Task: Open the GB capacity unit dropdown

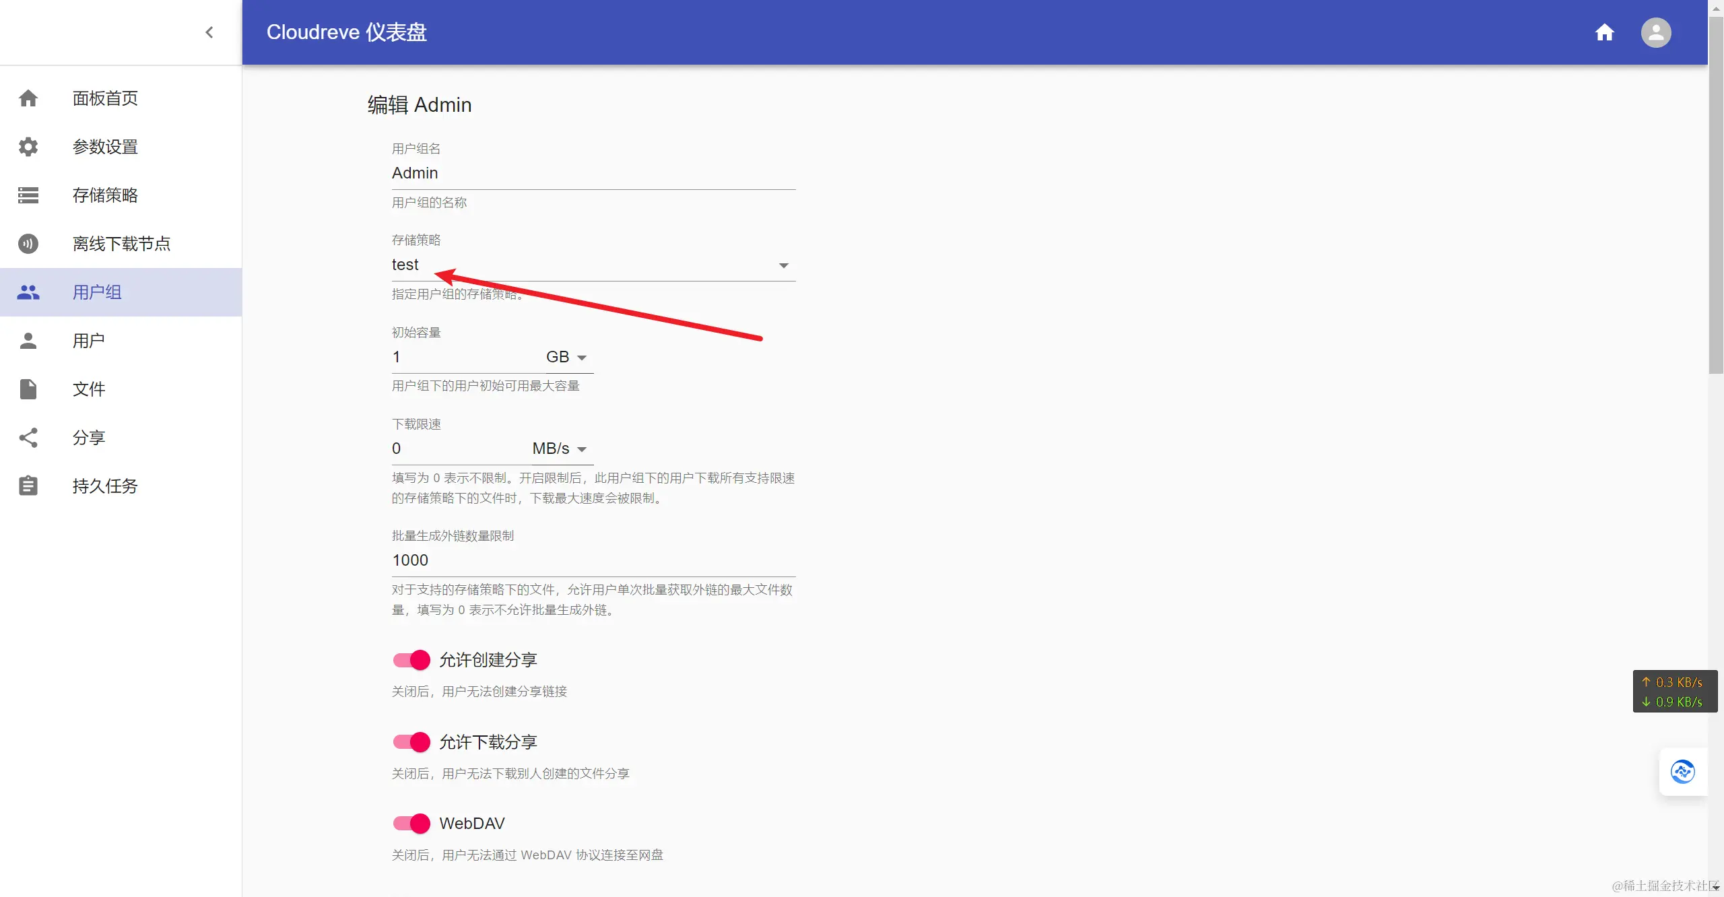Action: pyautogui.click(x=566, y=357)
